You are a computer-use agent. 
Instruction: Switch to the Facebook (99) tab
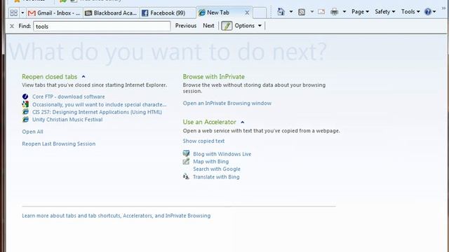click(168, 13)
